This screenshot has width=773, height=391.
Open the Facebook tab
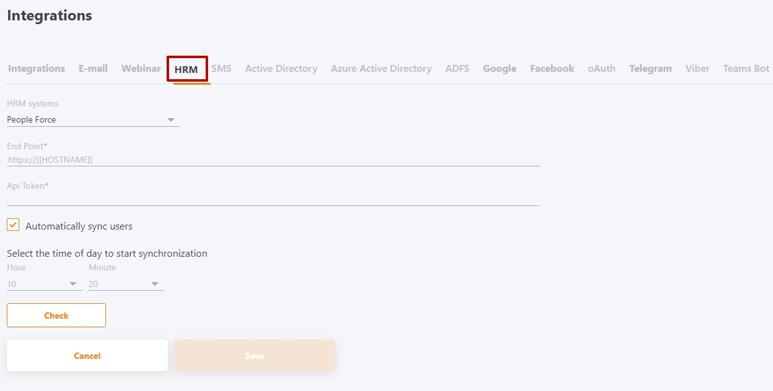pos(552,69)
